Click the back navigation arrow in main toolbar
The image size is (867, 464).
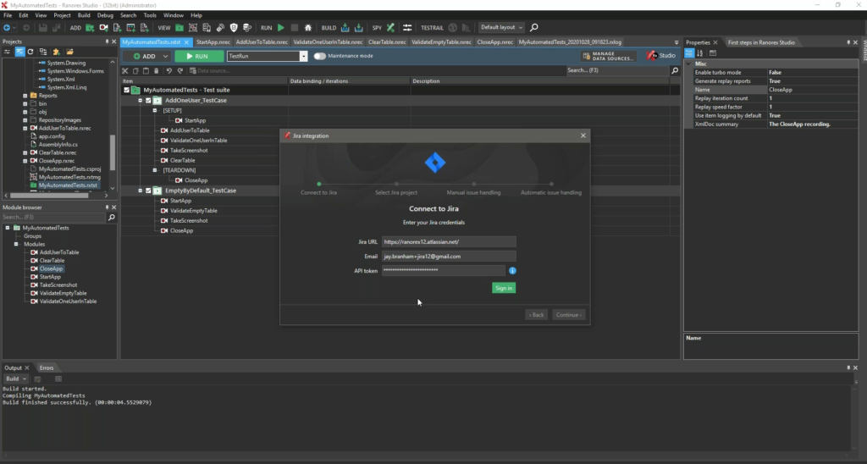(7, 27)
